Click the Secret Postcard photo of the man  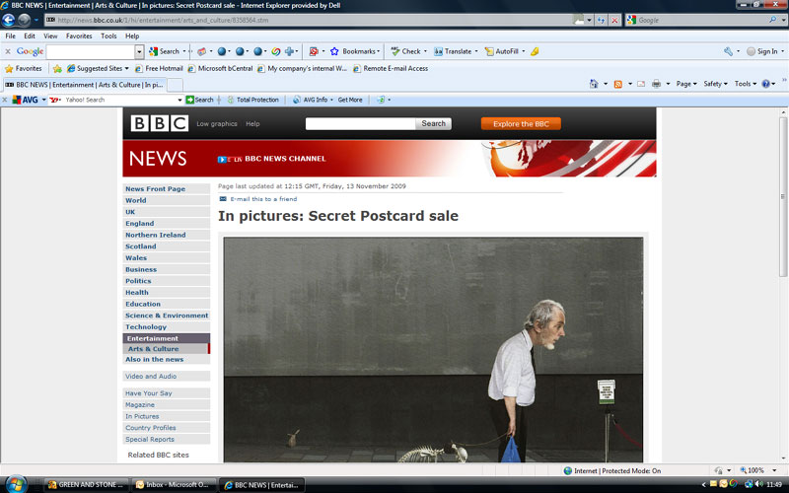(x=433, y=350)
